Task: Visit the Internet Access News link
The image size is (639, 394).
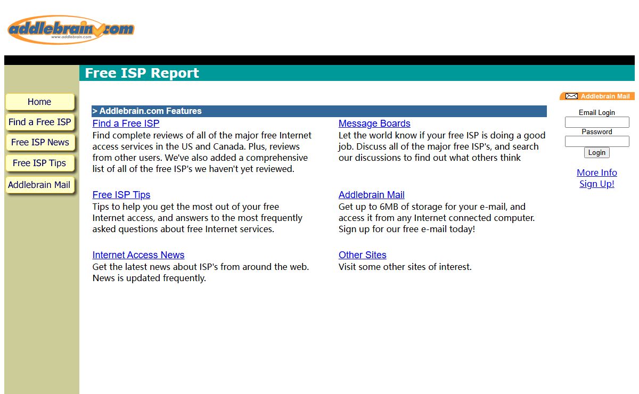Action: coord(138,255)
